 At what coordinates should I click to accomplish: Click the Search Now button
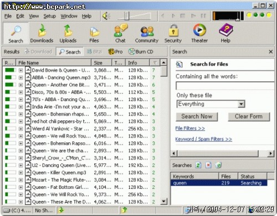point(197,117)
